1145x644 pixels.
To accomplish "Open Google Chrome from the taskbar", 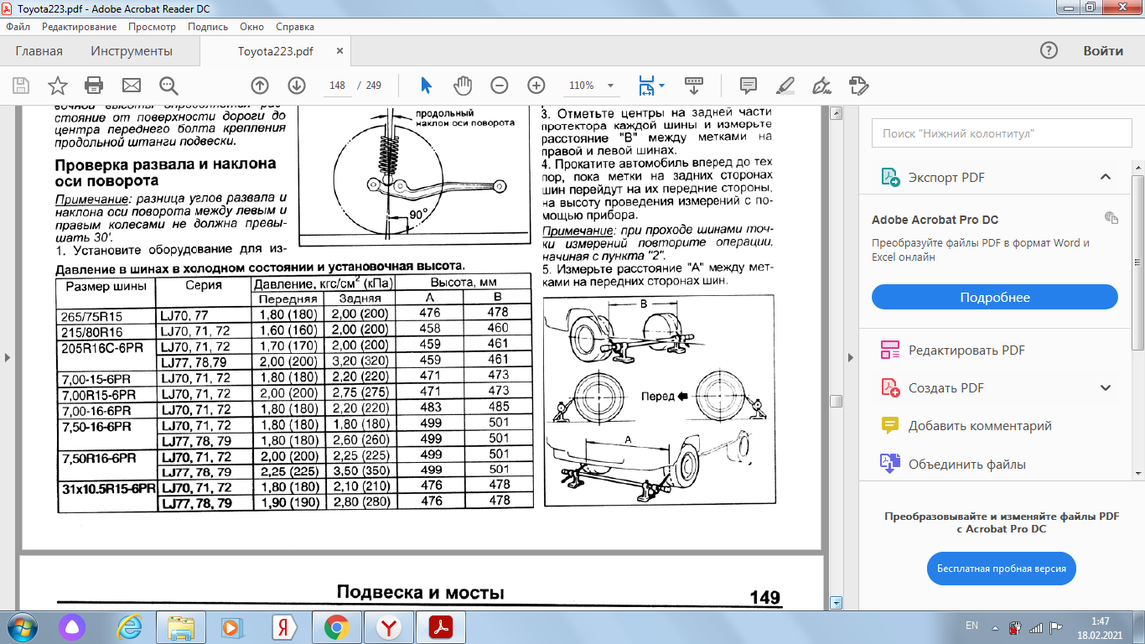I will [337, 626].
